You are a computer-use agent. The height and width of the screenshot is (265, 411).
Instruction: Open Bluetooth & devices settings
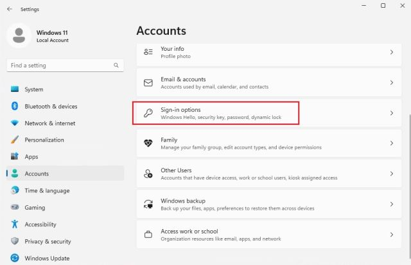tap(51, 106)
